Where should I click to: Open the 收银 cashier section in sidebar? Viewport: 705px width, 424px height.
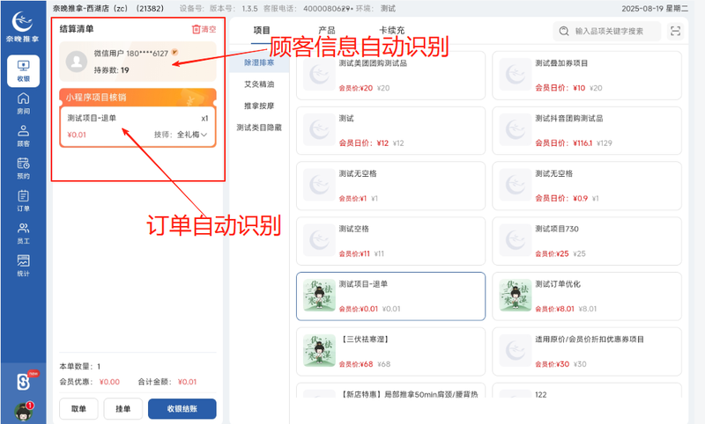[24, 71]
